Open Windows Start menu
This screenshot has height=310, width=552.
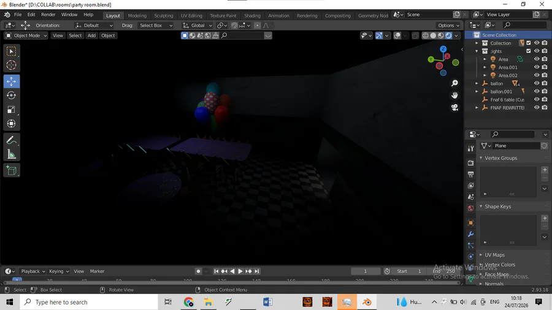[x=9, y=302]
